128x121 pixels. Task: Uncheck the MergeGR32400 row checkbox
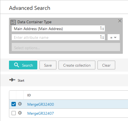(x=14, y=104)
